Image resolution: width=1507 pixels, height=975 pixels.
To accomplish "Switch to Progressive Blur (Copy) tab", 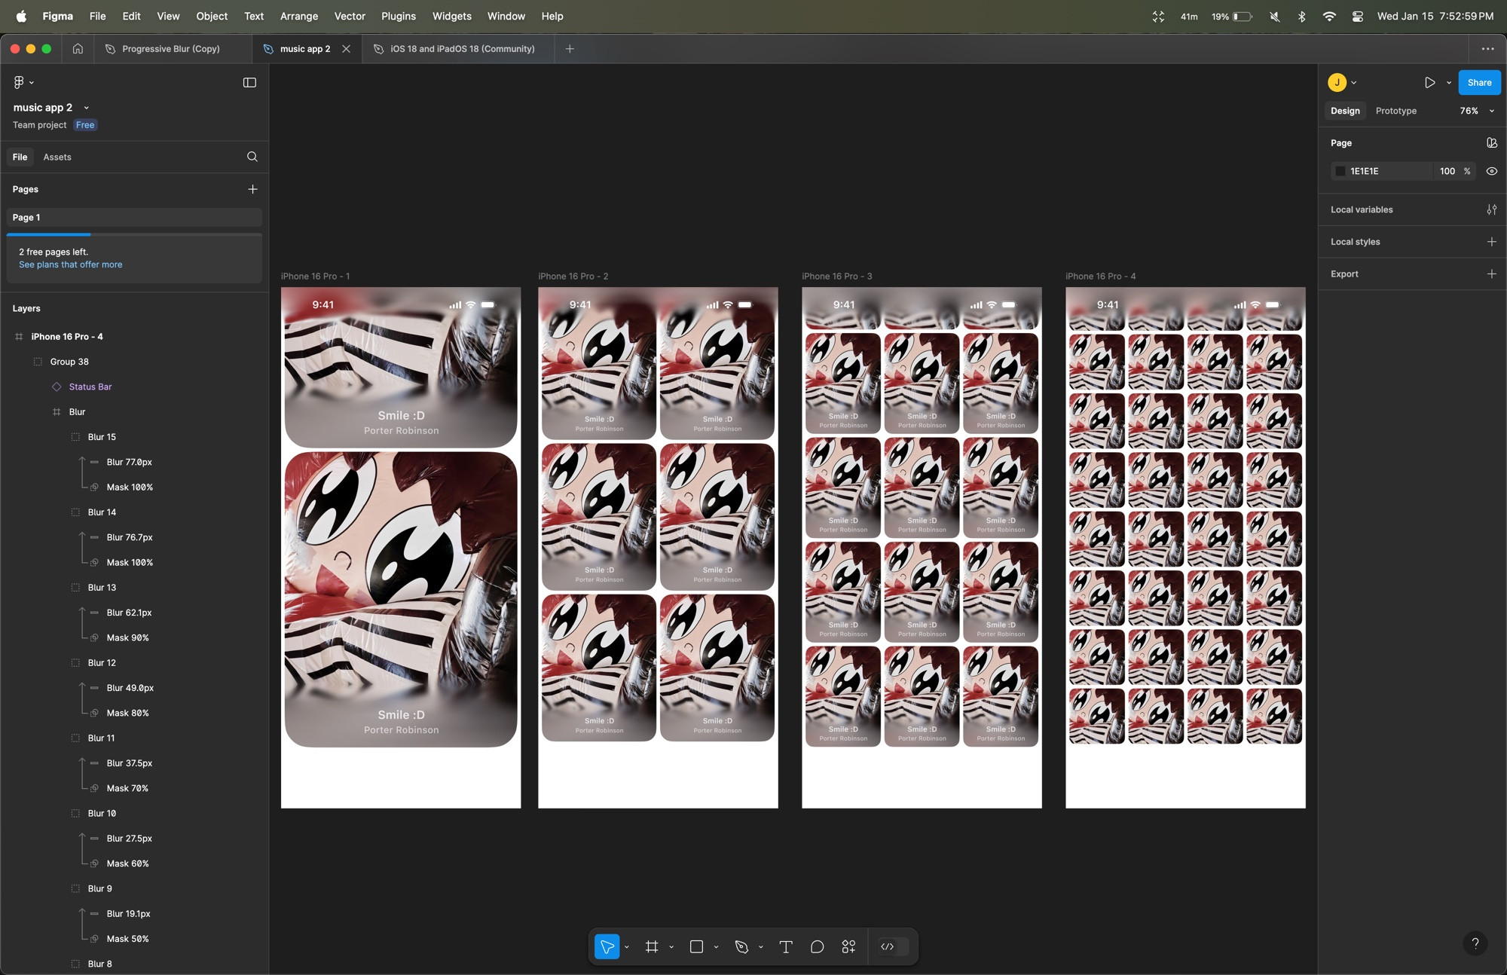I will (173, 48).
